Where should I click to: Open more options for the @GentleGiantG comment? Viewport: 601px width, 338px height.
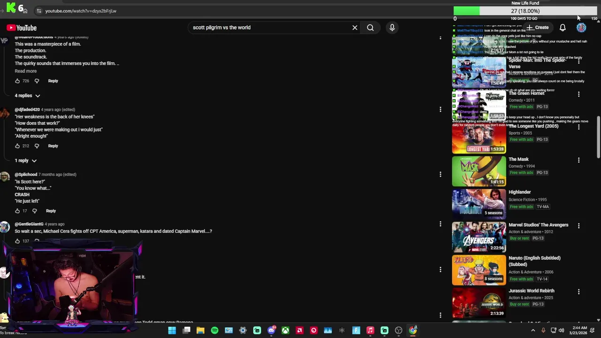440,224
